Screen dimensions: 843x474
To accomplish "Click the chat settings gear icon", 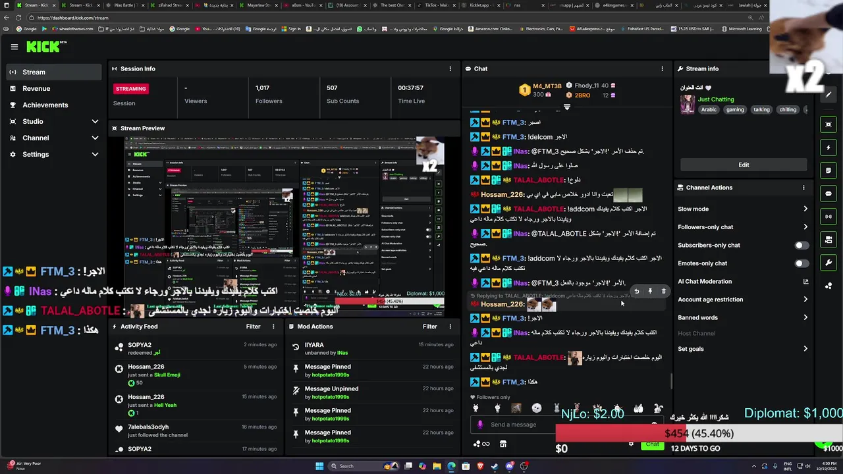I will (x=631, y=444).
